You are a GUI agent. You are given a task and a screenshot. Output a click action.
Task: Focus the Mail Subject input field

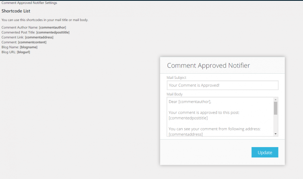[223, 85]
